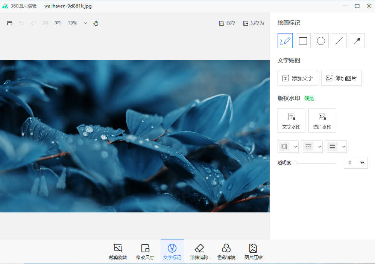Switch to the 图片压缩 image compress tab
The width and height of the screenshot is (375, 264).
click(x=253, y=252)
